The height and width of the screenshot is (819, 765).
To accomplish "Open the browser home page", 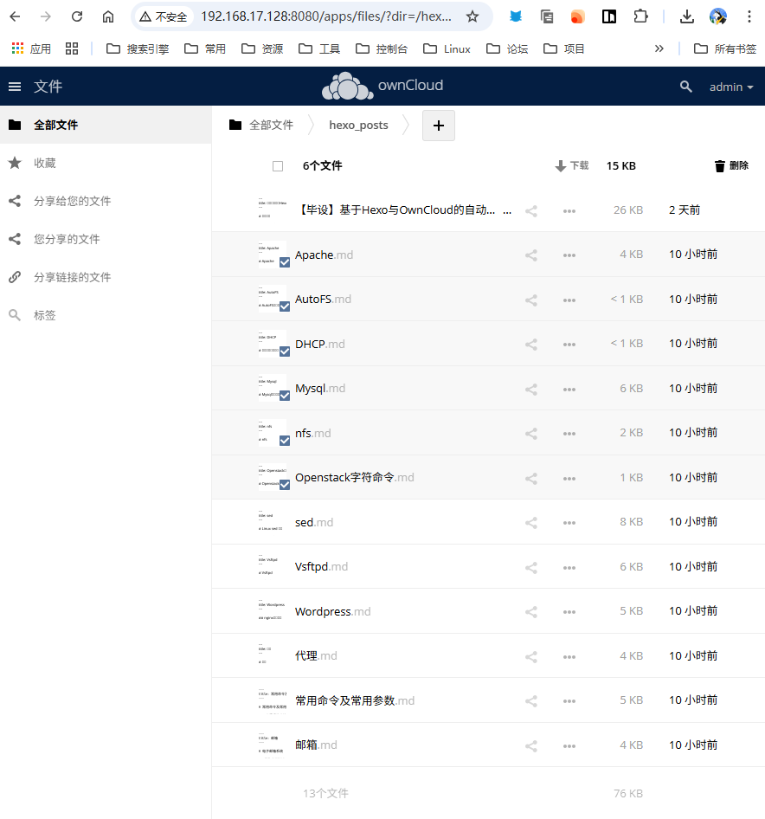I will click(108, 16).
